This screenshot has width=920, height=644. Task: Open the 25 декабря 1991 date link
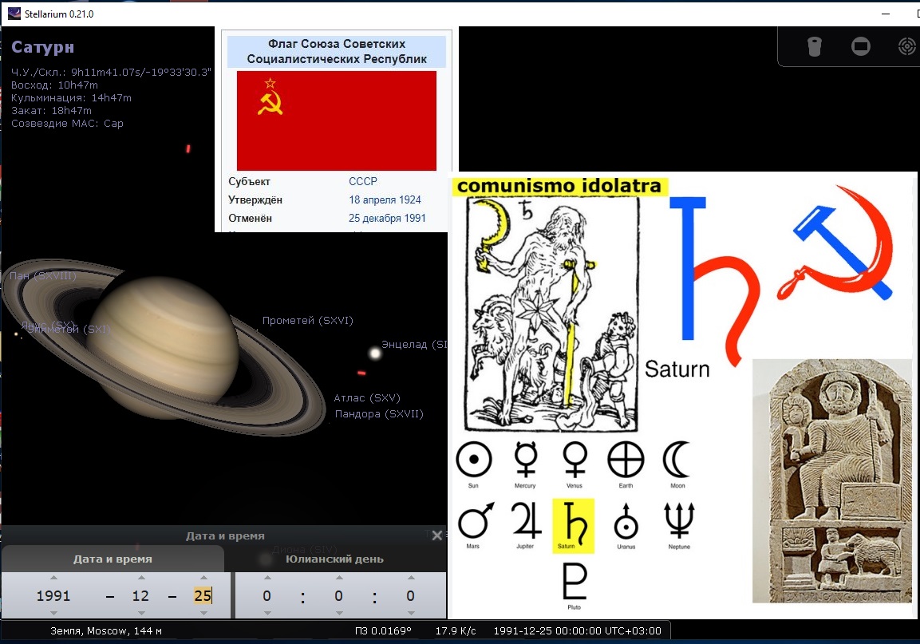(387, 218)
